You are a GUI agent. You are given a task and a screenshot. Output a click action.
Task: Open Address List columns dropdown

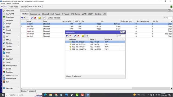click(124, 39)
